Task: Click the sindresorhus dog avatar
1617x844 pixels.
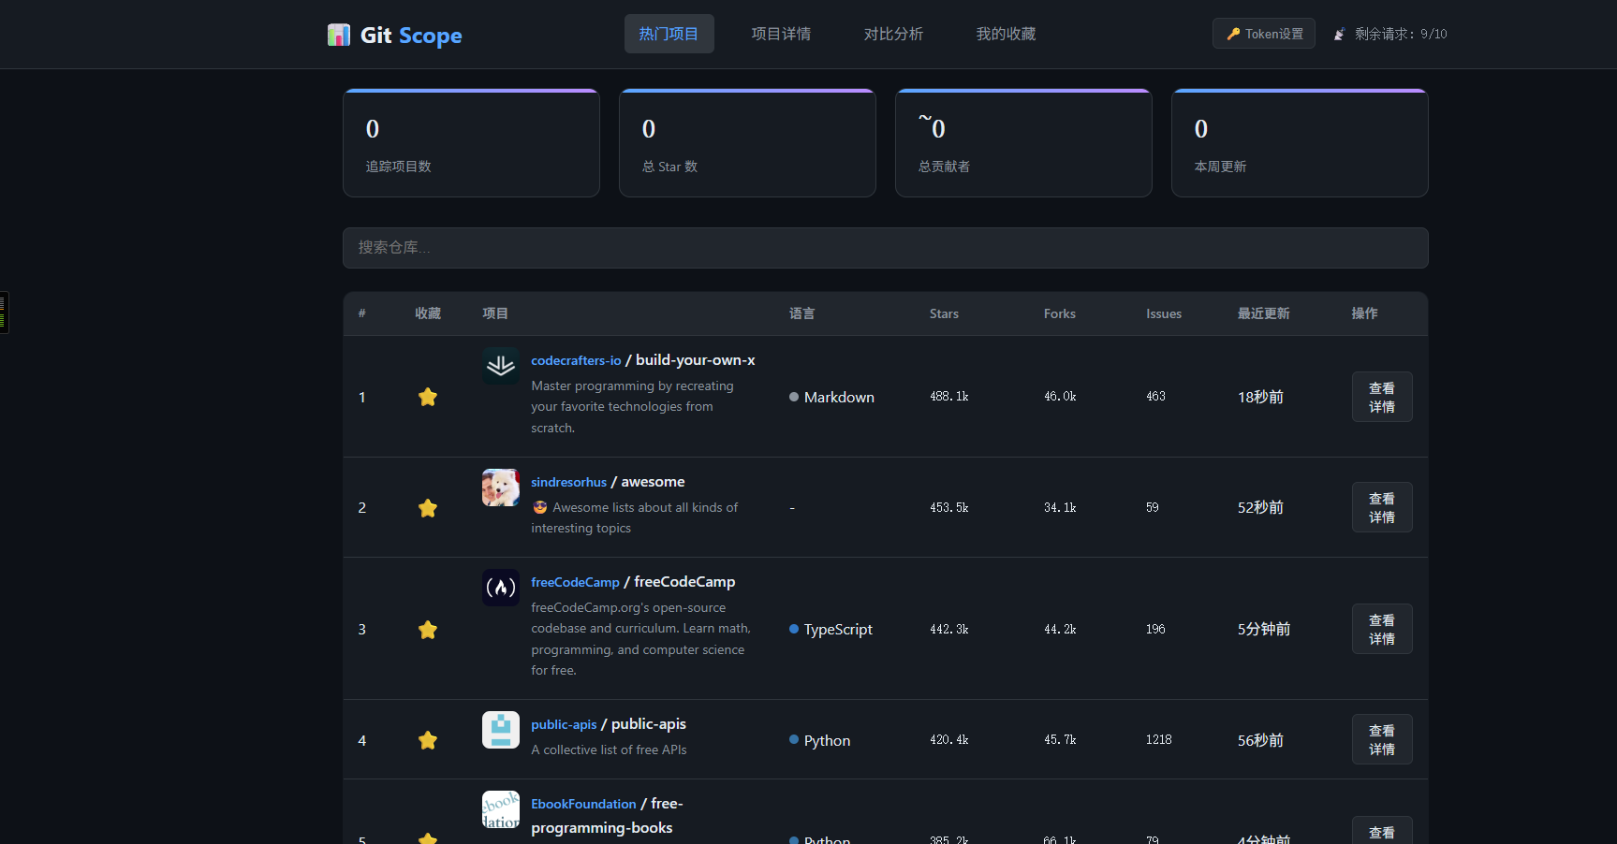Action: (500, 487)
